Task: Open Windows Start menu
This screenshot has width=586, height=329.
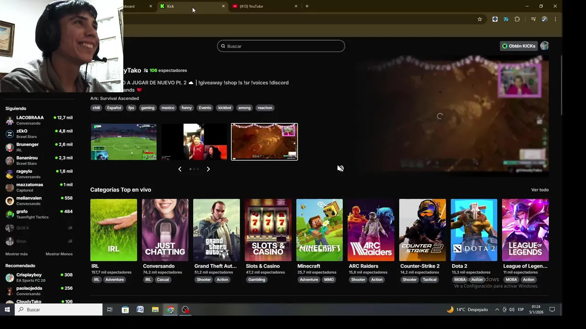Action: tap(7, 309)
